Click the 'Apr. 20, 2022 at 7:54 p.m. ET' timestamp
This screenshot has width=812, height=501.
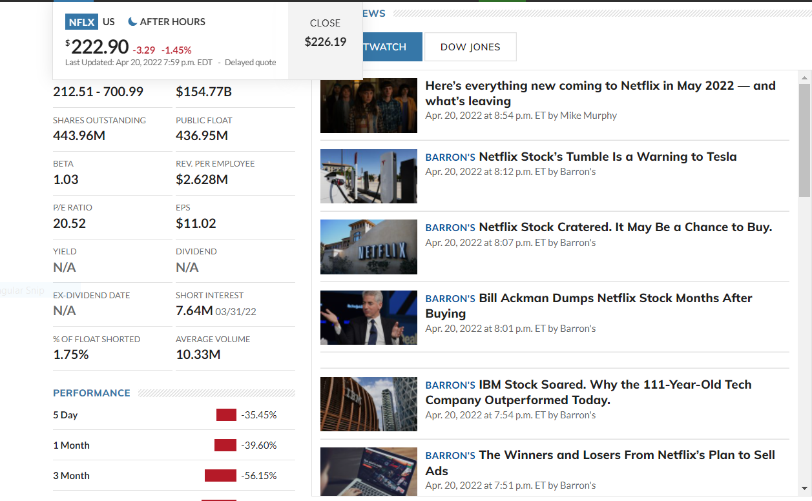coord(485,415)
